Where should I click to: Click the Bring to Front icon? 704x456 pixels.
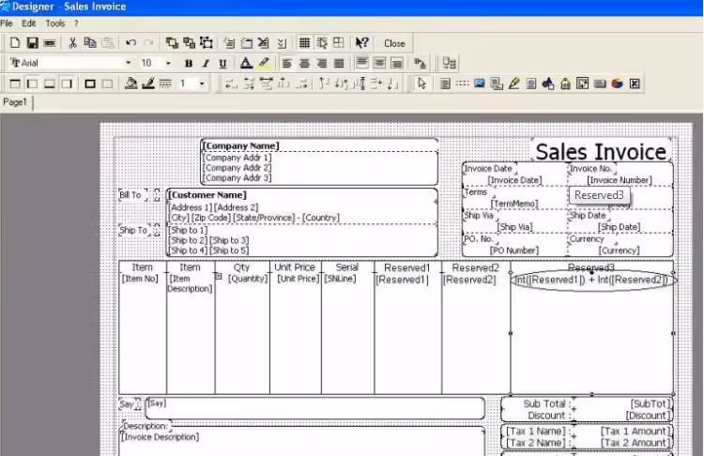[x=172, y=43]
